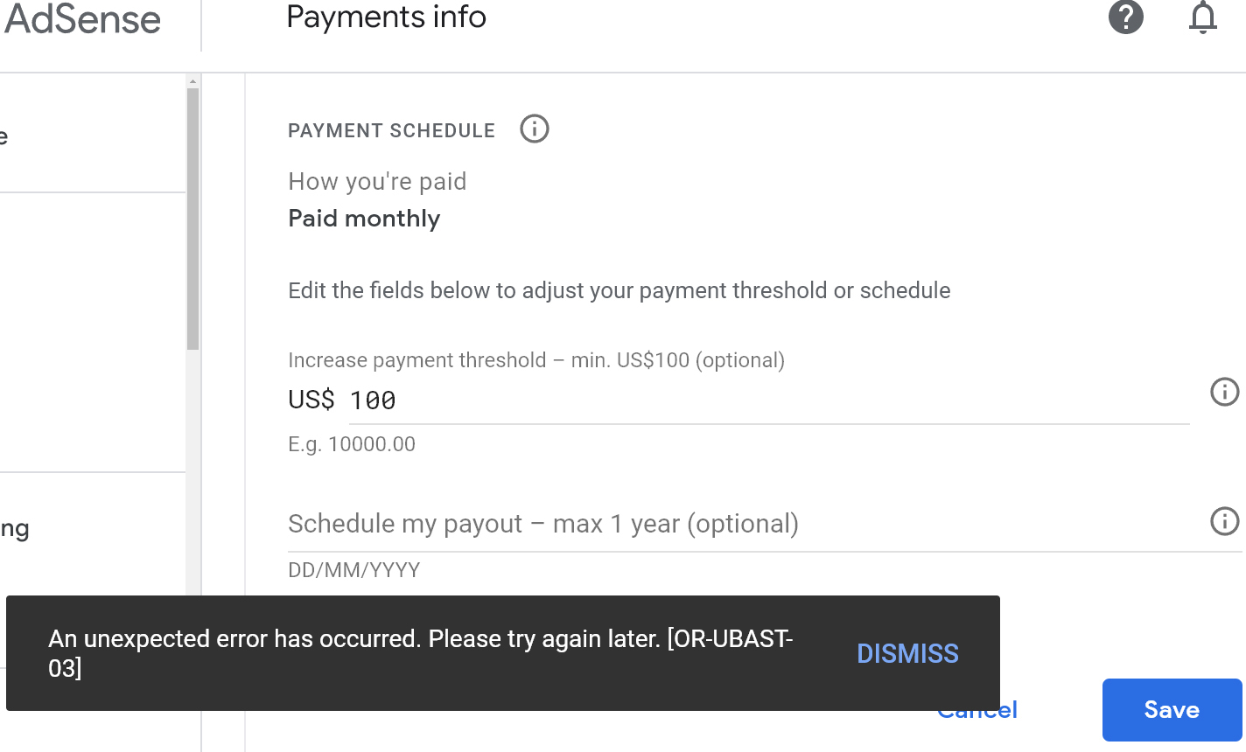
Task: Focus the US$ 100 payment threshold field
Action: coord(769,400)
